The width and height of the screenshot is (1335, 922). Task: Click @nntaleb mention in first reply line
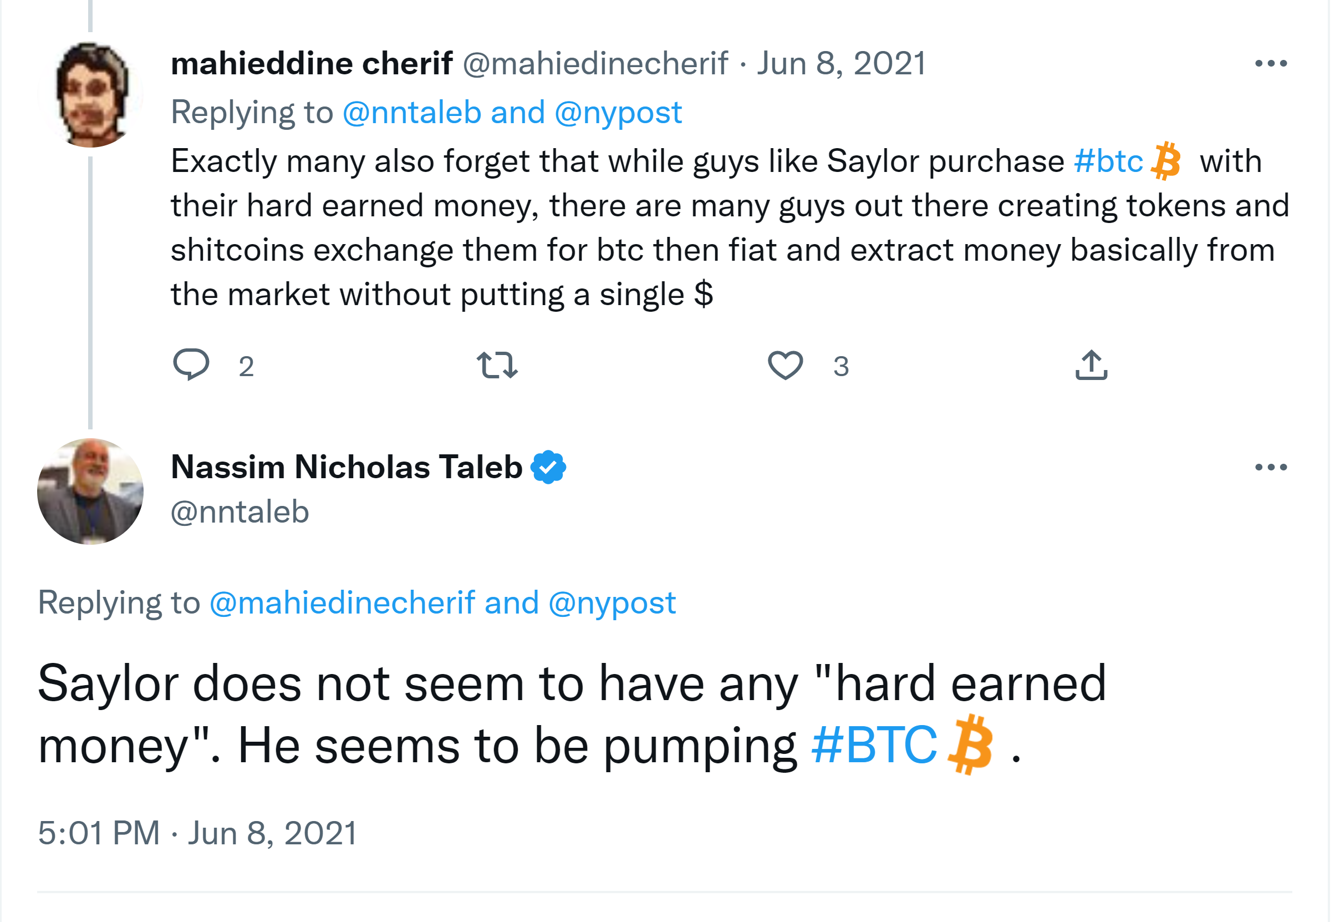pyautogui.click(x=411, y=112)
